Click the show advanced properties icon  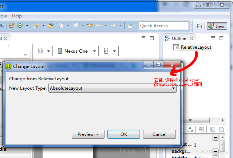pos(201,129)
